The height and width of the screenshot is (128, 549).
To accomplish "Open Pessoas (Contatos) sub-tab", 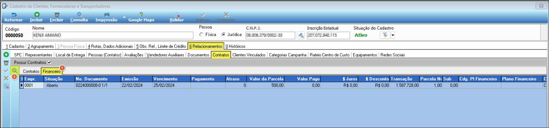I will pos(105,55).
